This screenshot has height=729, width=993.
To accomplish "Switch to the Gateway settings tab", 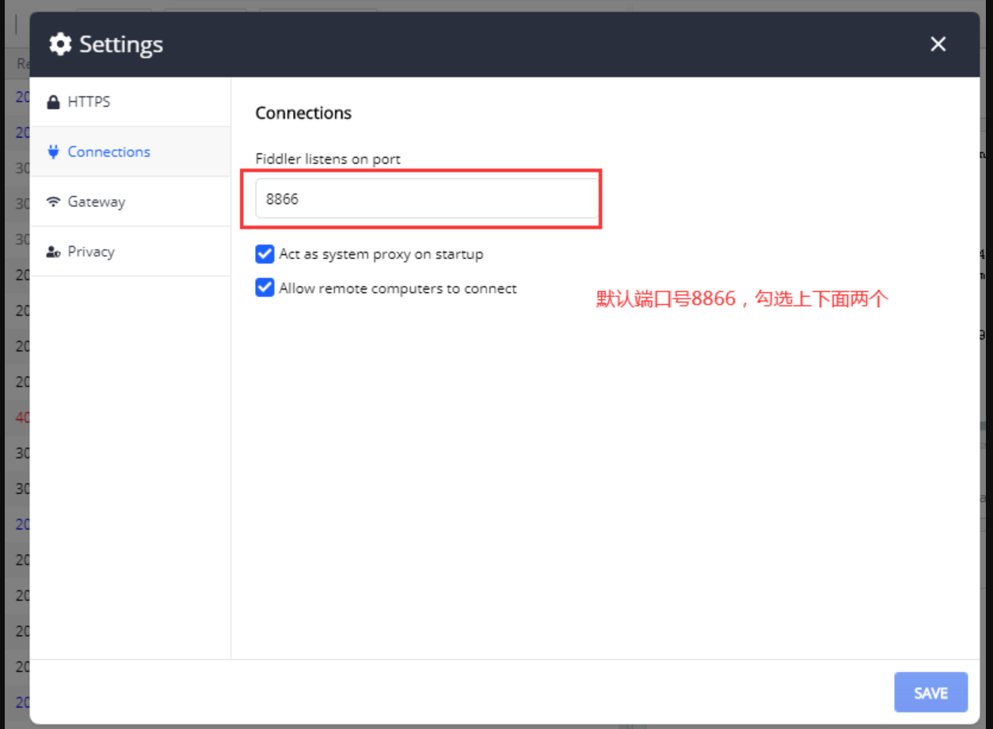I will (130, 201).
